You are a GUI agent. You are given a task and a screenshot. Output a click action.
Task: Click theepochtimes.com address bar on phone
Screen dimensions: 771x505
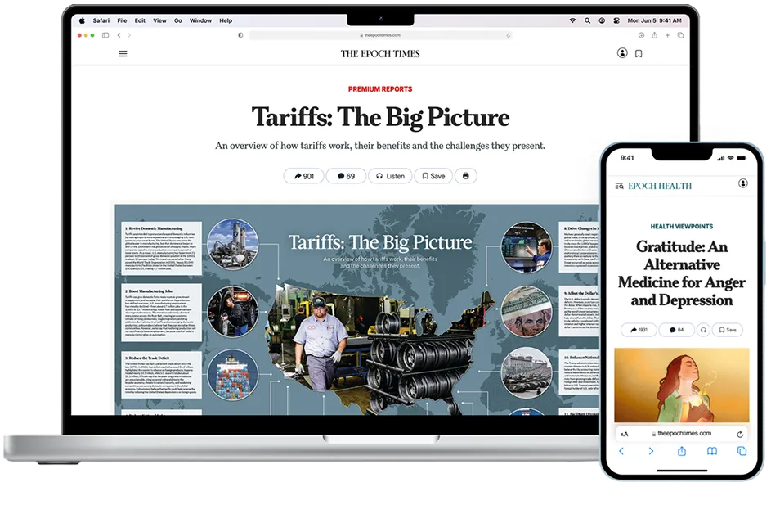(x=682, y=434)
